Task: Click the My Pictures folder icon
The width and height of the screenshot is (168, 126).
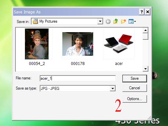Action: pyautogui.click(x=35, y=21)
